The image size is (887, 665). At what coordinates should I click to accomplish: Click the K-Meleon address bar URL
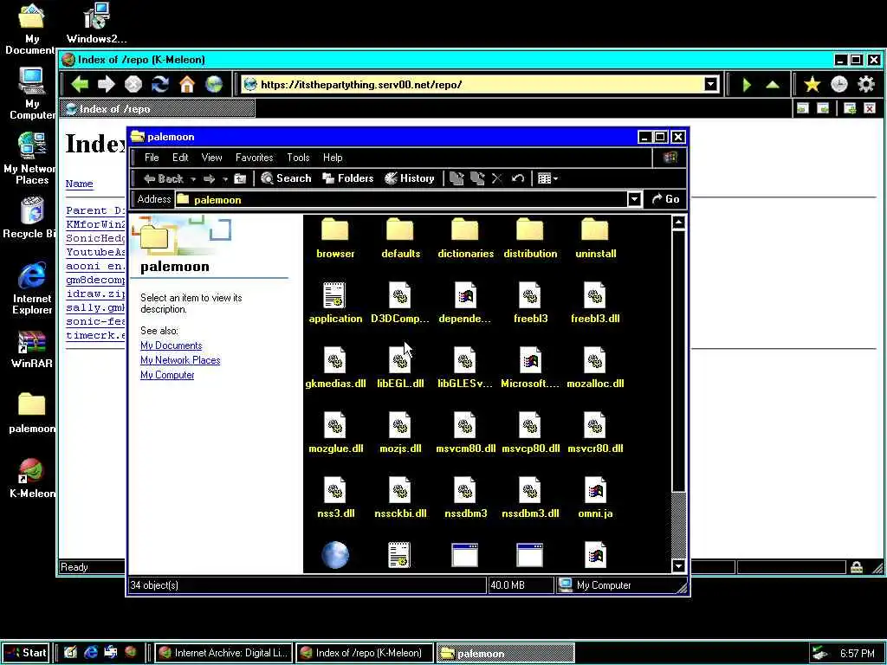tap(361, 85)
